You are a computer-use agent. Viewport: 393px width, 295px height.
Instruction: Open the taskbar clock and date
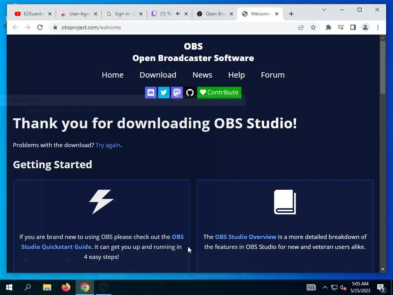[360, 287]
